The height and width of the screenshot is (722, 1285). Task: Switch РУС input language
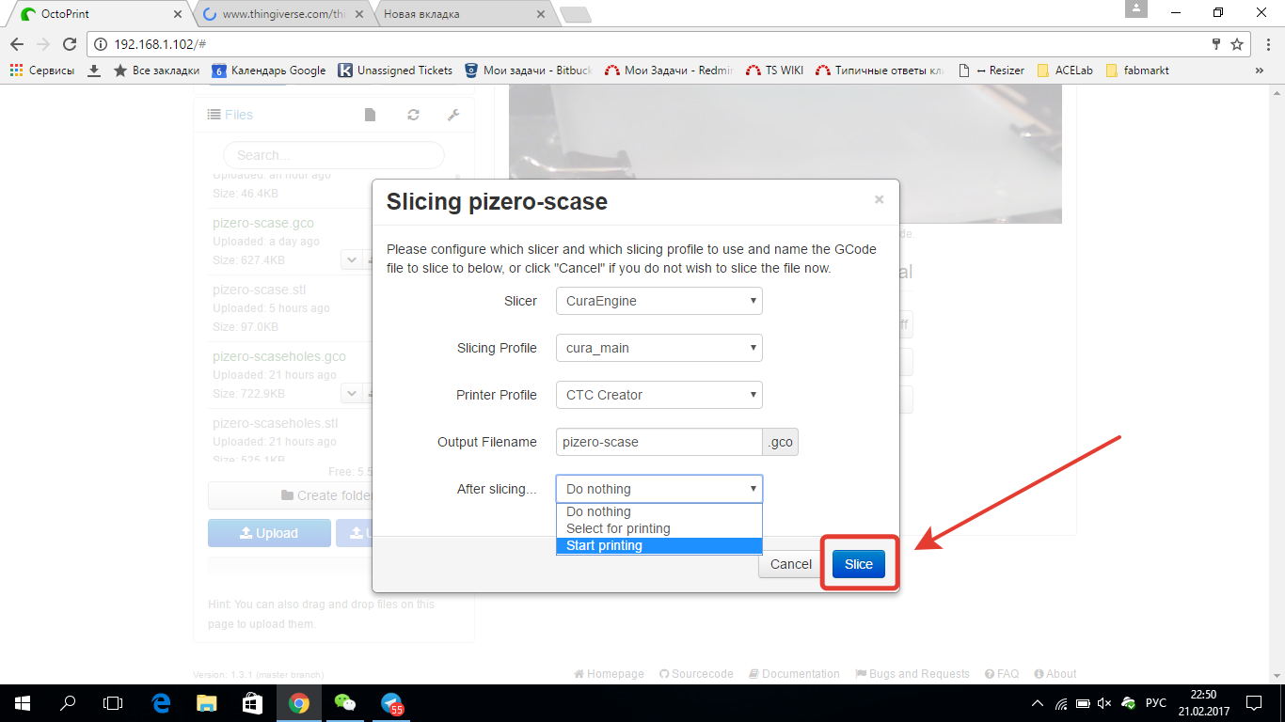click(x=1156, y=703)
